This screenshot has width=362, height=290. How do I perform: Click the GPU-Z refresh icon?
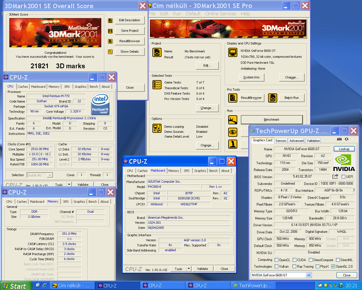coord(346,139)
